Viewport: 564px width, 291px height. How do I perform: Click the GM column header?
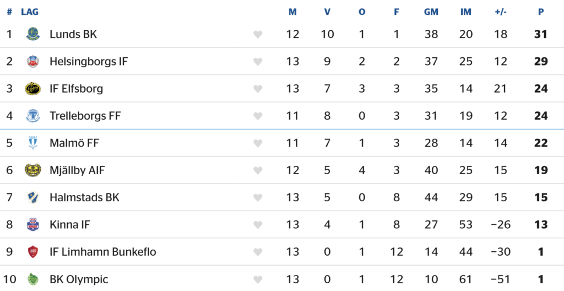click(x=431, y=12)
